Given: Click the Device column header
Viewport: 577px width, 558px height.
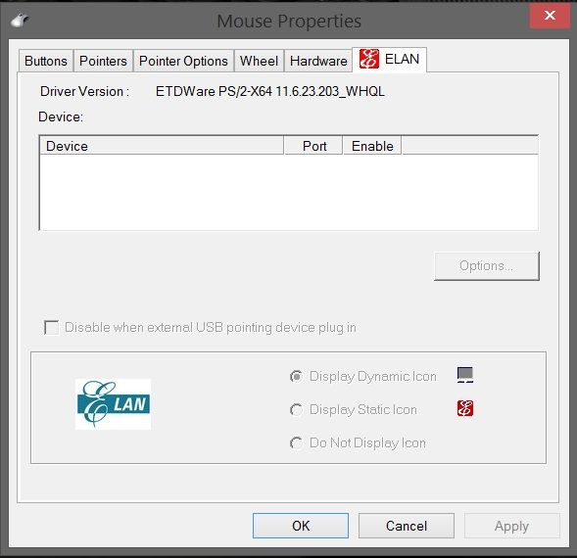Looking at the screenshot, I should pyautogui.click(x=162, y=146).
